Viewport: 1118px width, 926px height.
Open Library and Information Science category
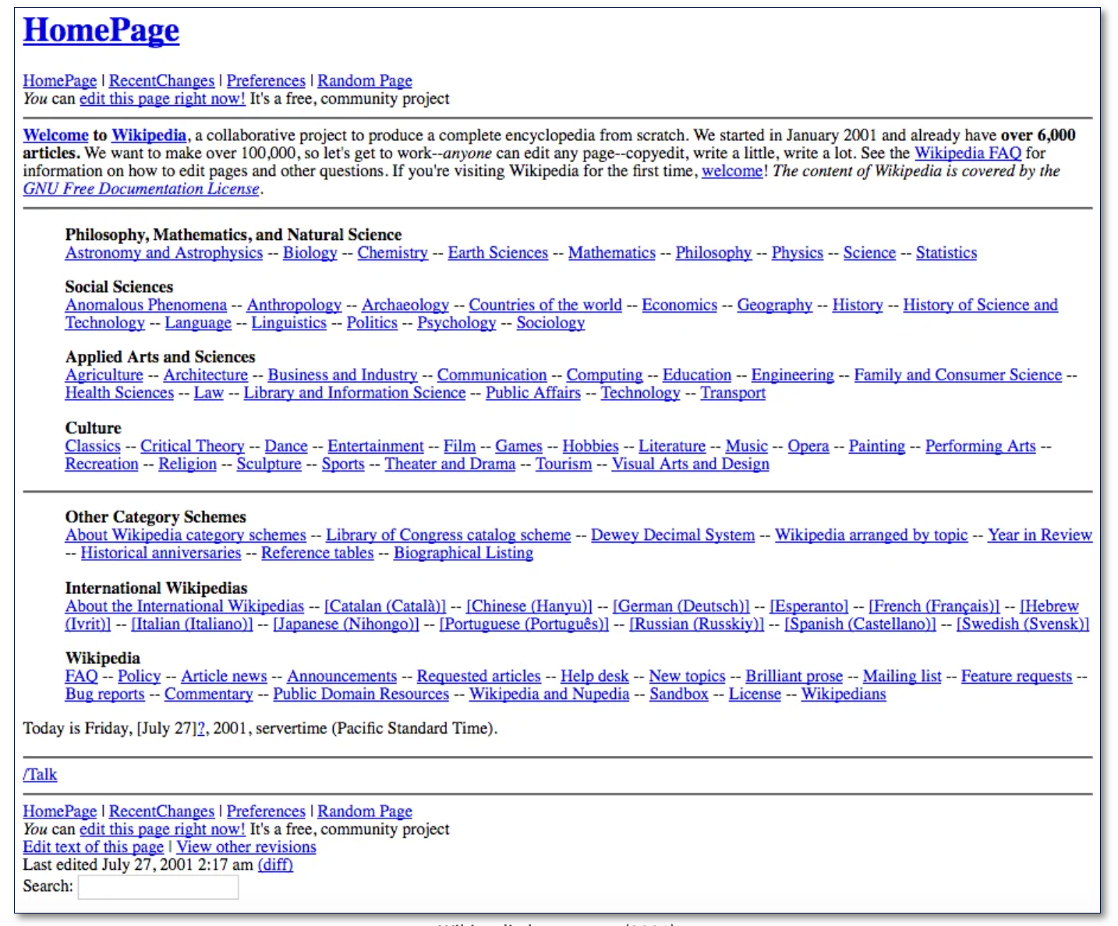click(354, 394)
